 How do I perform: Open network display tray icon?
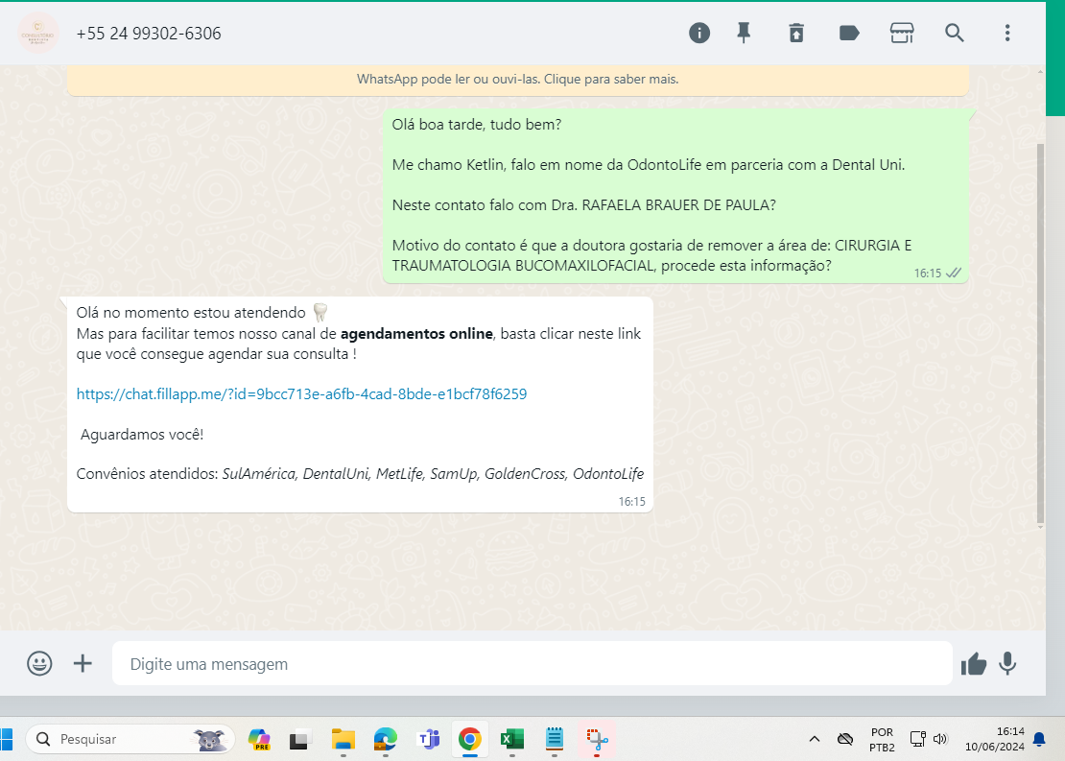tap(917, 739)
